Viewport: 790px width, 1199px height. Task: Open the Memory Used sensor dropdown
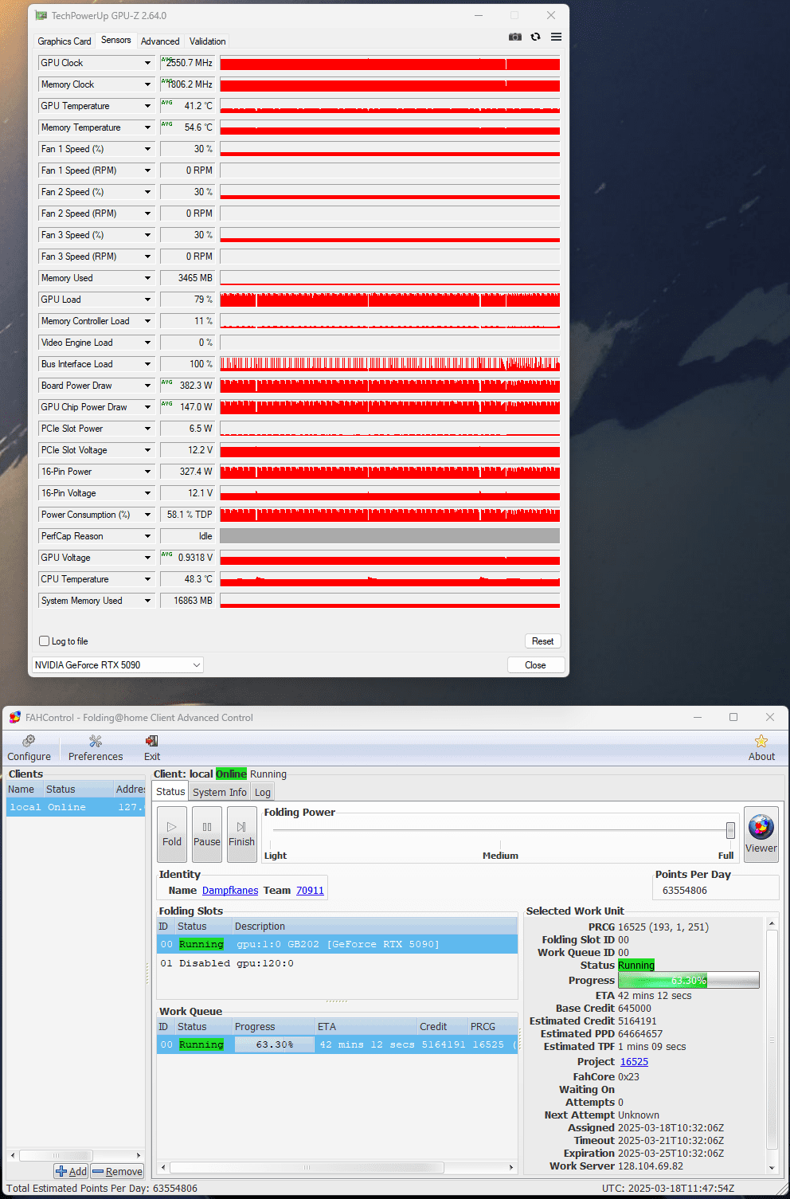click(x=147, y=278)
